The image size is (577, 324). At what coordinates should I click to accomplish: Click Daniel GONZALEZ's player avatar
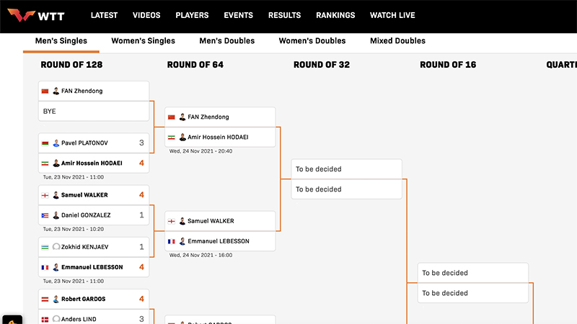coord(56,215)
